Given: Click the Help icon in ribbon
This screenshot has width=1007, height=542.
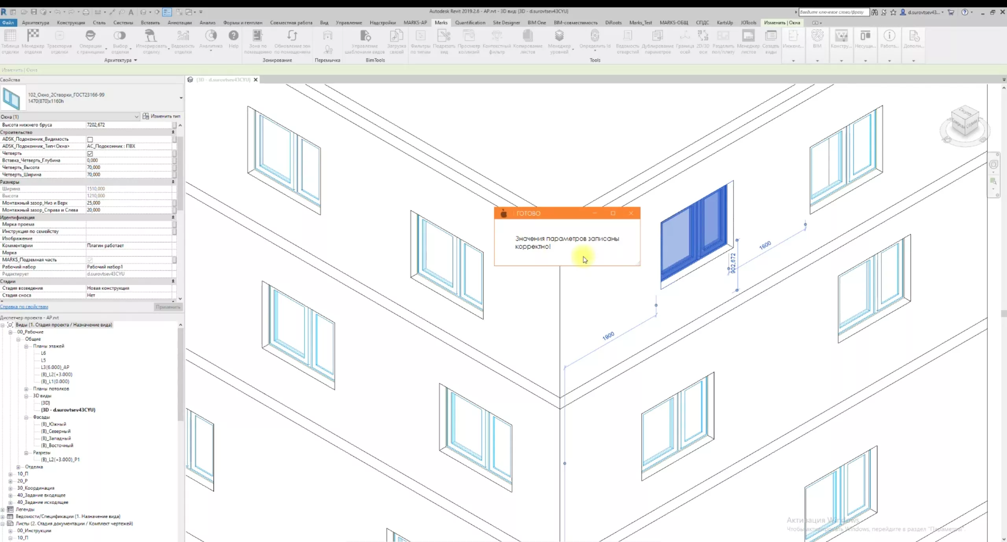Looking at the screenshot, I should click(x=233, y=36).
